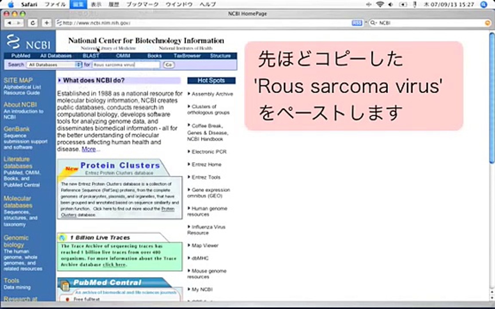This screenshot has height=309, width=495.
Task: Open Mouse genome resources link
Action: click(207, 274)
